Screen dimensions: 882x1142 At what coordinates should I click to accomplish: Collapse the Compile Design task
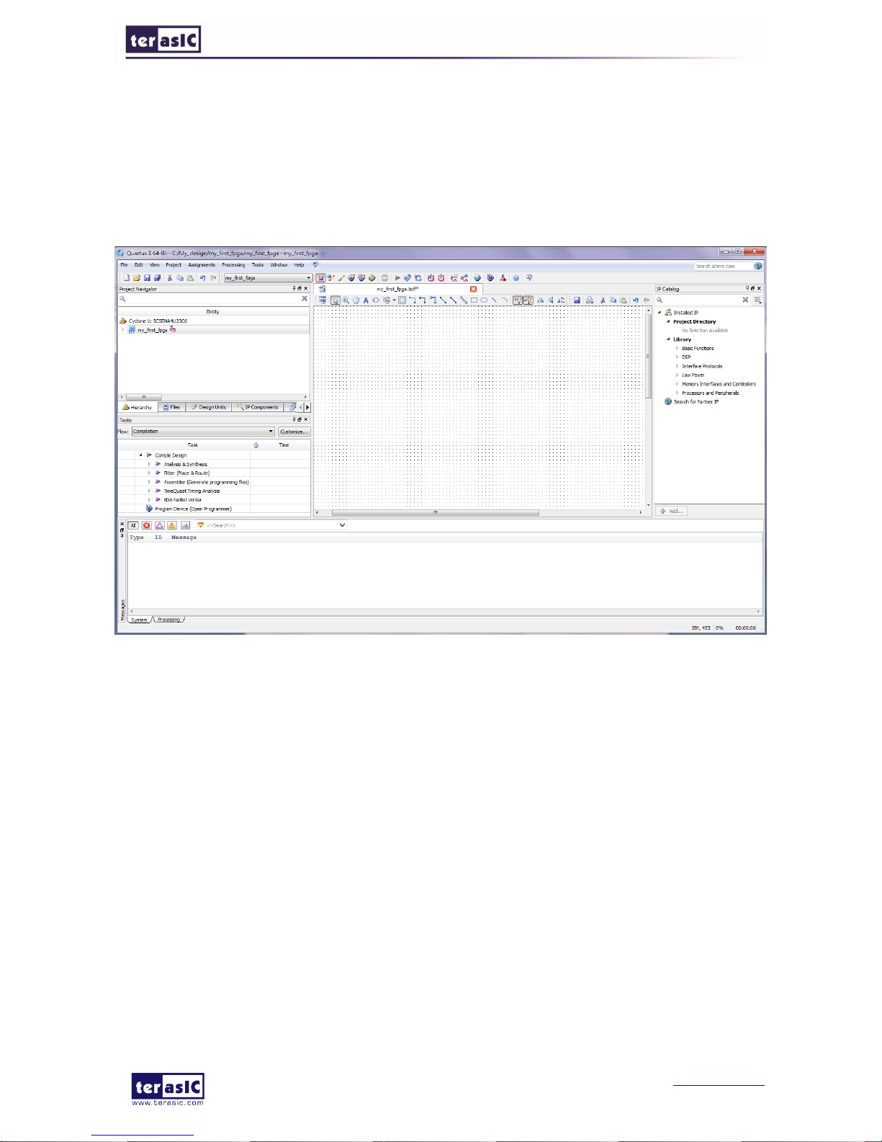[141, 455]
